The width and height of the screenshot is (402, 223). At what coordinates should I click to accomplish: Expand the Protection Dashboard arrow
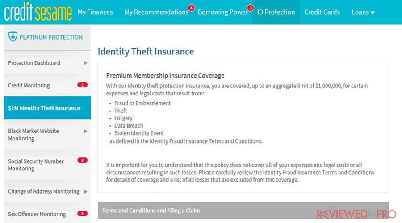pyautogui.click(x=86, y=63)
